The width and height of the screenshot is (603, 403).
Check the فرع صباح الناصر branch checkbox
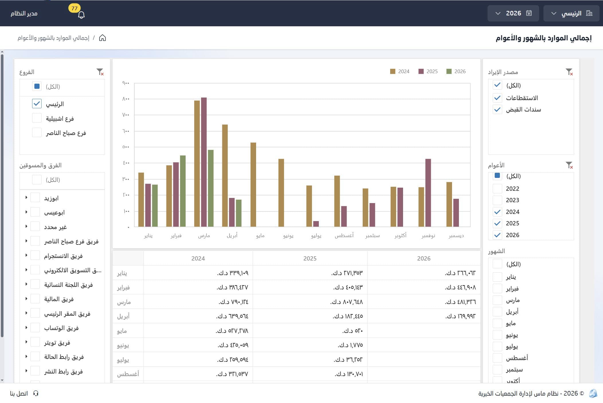pyautogui.click(x=37, y=132)
